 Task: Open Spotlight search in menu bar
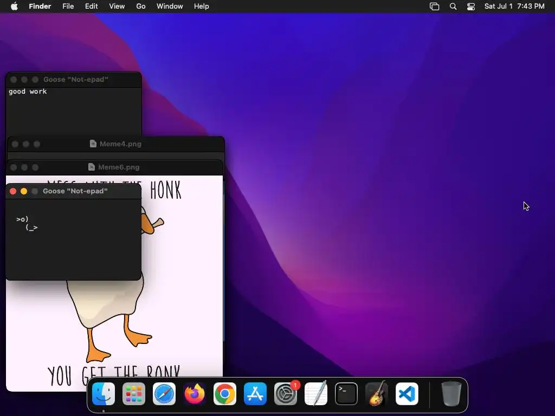pyautogui.click(x=453, y=6)
